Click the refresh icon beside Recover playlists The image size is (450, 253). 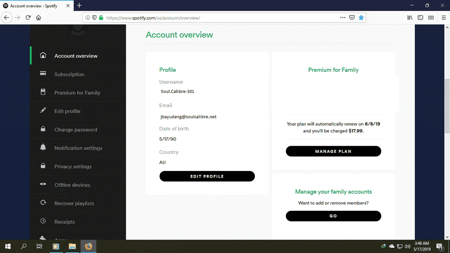click(43, 203)
